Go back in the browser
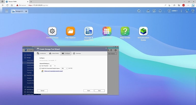Screen dimensions: 196x105 coord(3,5)
